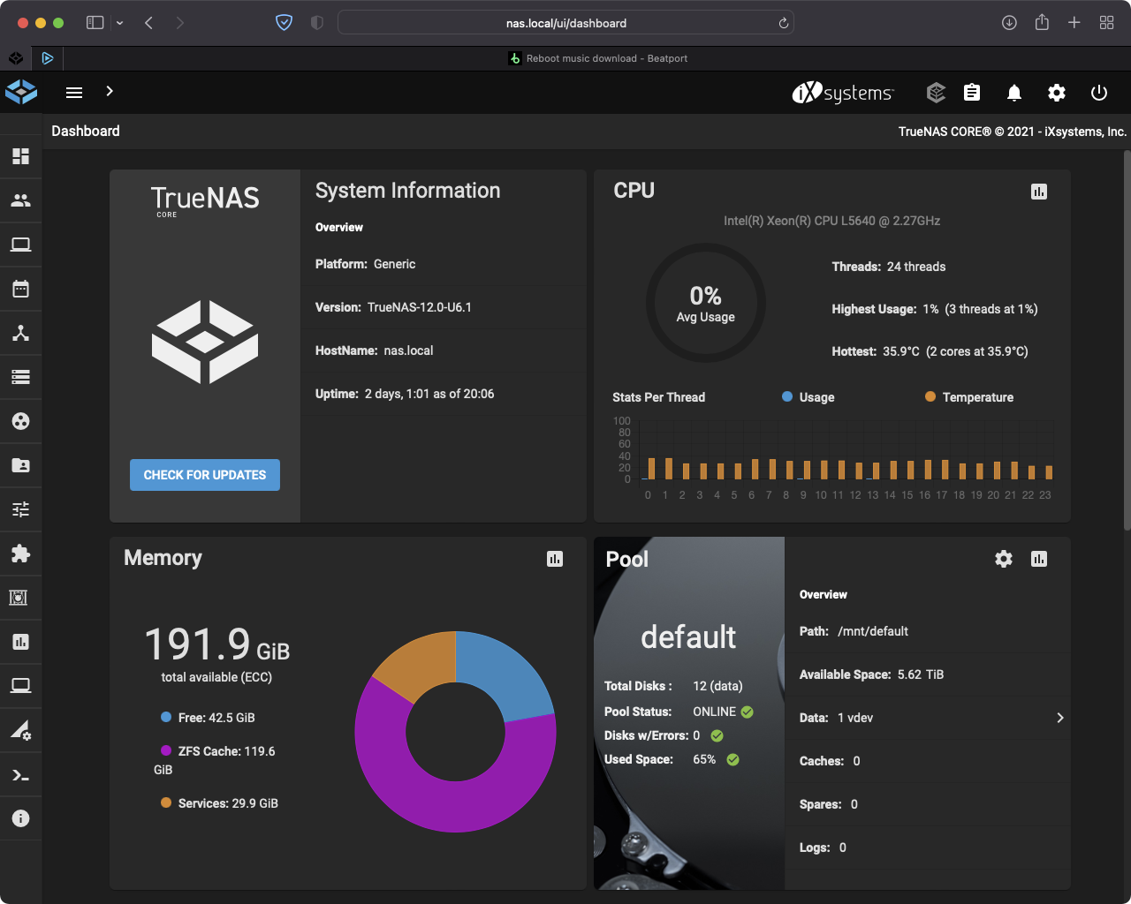The image size is (1131, 904).
Task: Open the Jails sidebar icon
Action: [19, 598]
